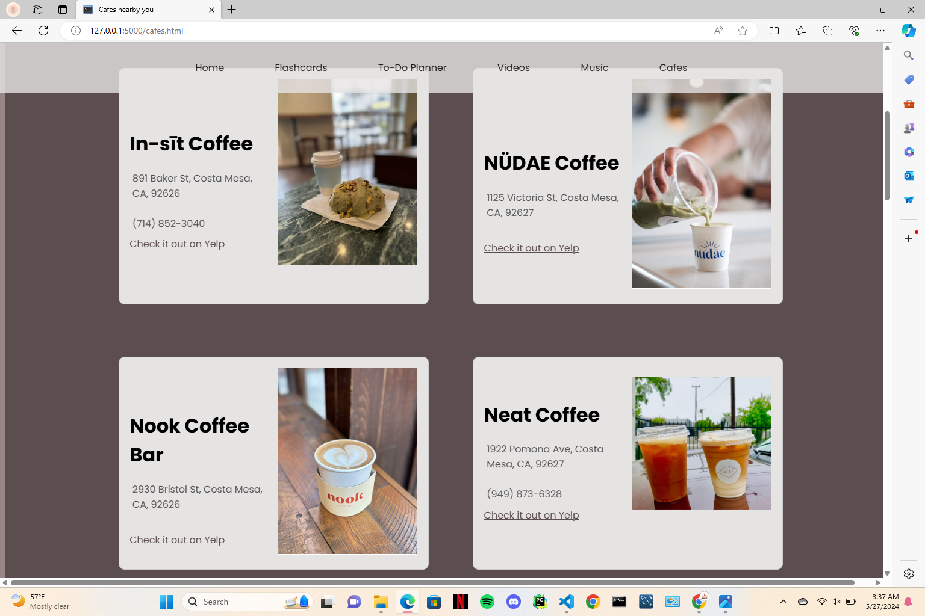Select the Cafes nearby you tab
925x616 pixels.
148,10
